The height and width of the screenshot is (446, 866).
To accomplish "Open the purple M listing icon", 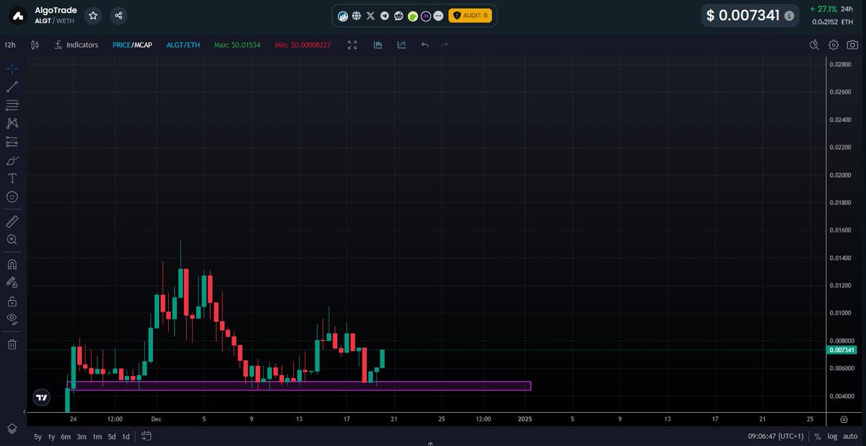I will [x=426, y=15].
